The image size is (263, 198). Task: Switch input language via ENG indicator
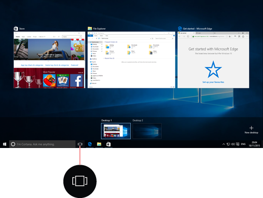click(x=243, y=144)
